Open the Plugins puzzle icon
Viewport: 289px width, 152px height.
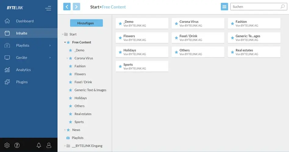point(7,82)
